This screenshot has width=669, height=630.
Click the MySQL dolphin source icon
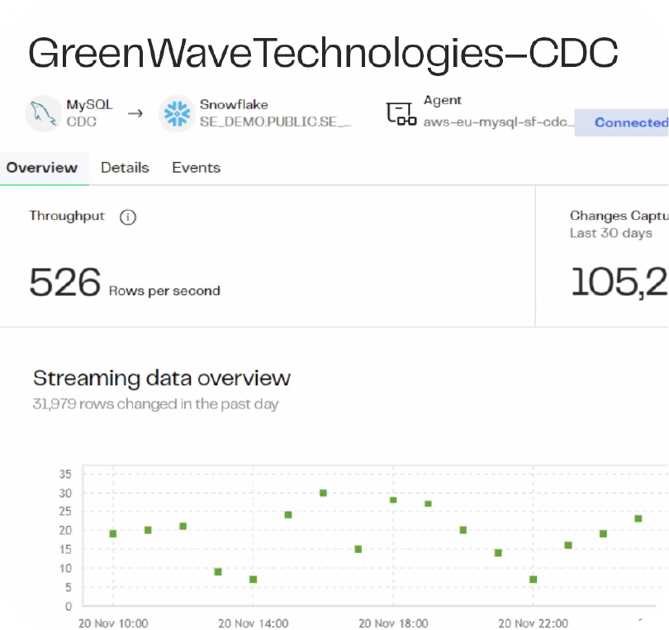click(43, 113)
